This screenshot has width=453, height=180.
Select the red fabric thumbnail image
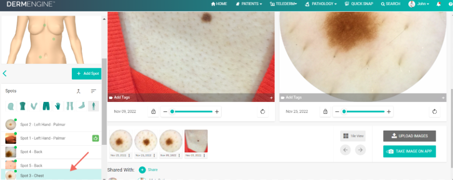pos(196,141)
